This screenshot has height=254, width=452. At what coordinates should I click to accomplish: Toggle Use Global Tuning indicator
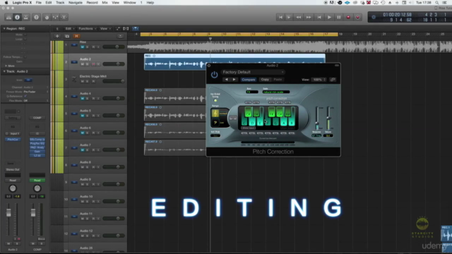pyautogui.click(x=215, y=100)
